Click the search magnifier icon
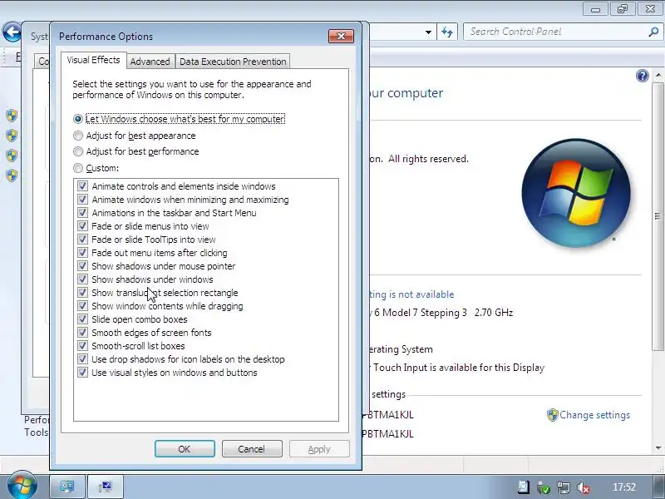Viewport: 665px width, 499px height. 653,32
